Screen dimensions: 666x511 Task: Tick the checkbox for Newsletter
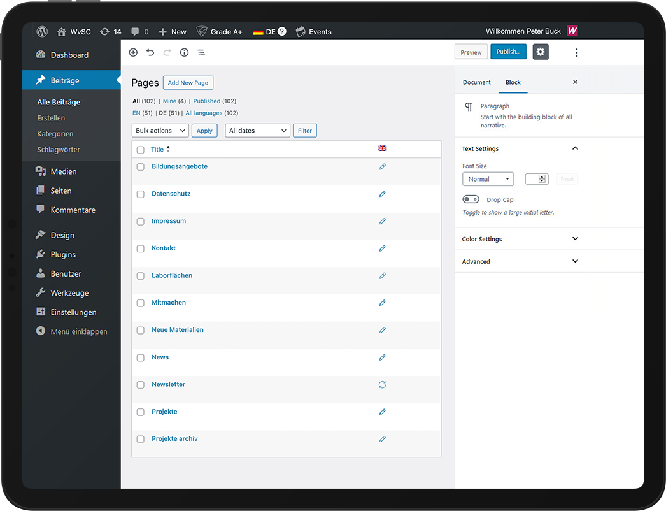pyautogui.click(x=141, y=385)
